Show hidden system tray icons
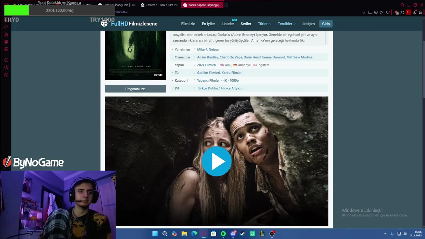 (x=385, y=234)
